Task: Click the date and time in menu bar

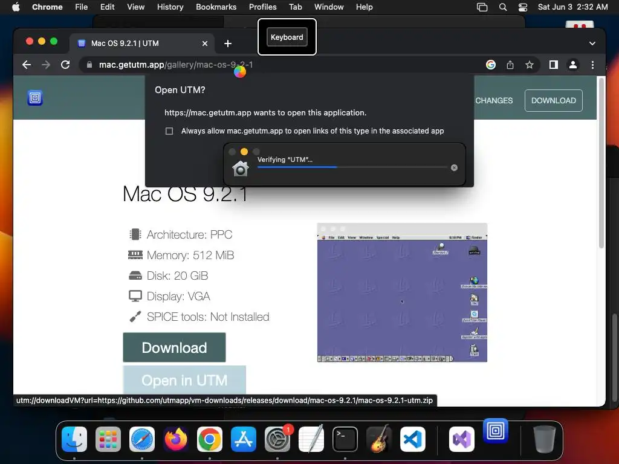Action: (573, 7)
